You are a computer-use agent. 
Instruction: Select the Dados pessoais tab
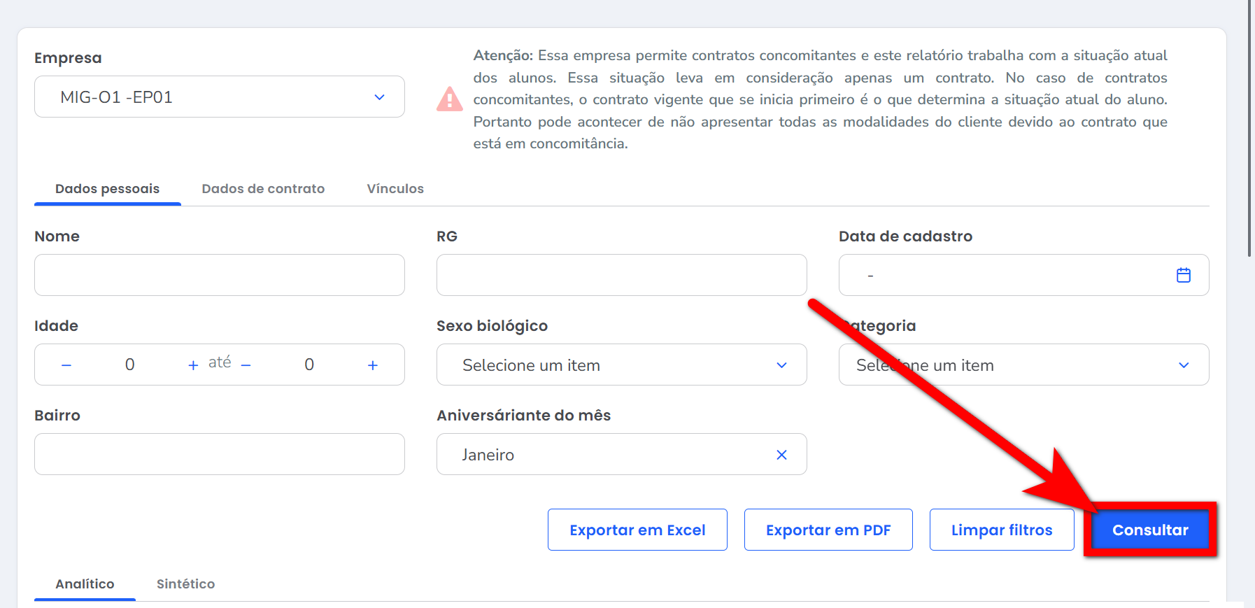click(x=107, y=189)
